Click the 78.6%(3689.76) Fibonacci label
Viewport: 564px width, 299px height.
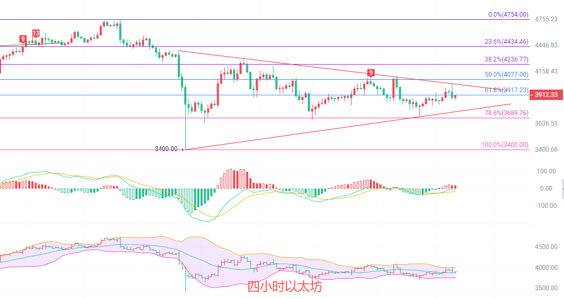(506, 113)
